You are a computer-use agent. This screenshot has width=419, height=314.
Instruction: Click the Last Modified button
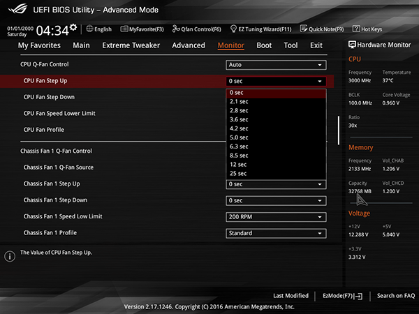pyautogui.click(x=291, y=296)
